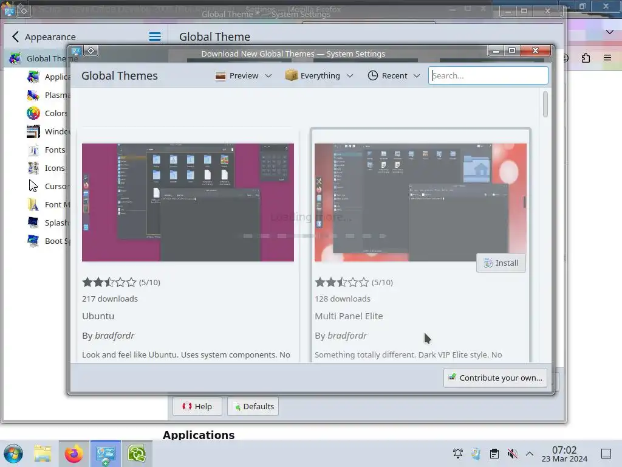Click the 217 downloads text
The image size is (622, 467).
coord(110,299)
